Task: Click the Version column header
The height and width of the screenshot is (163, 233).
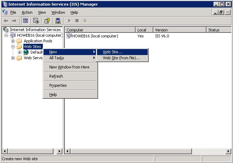Action: [180, 30]
